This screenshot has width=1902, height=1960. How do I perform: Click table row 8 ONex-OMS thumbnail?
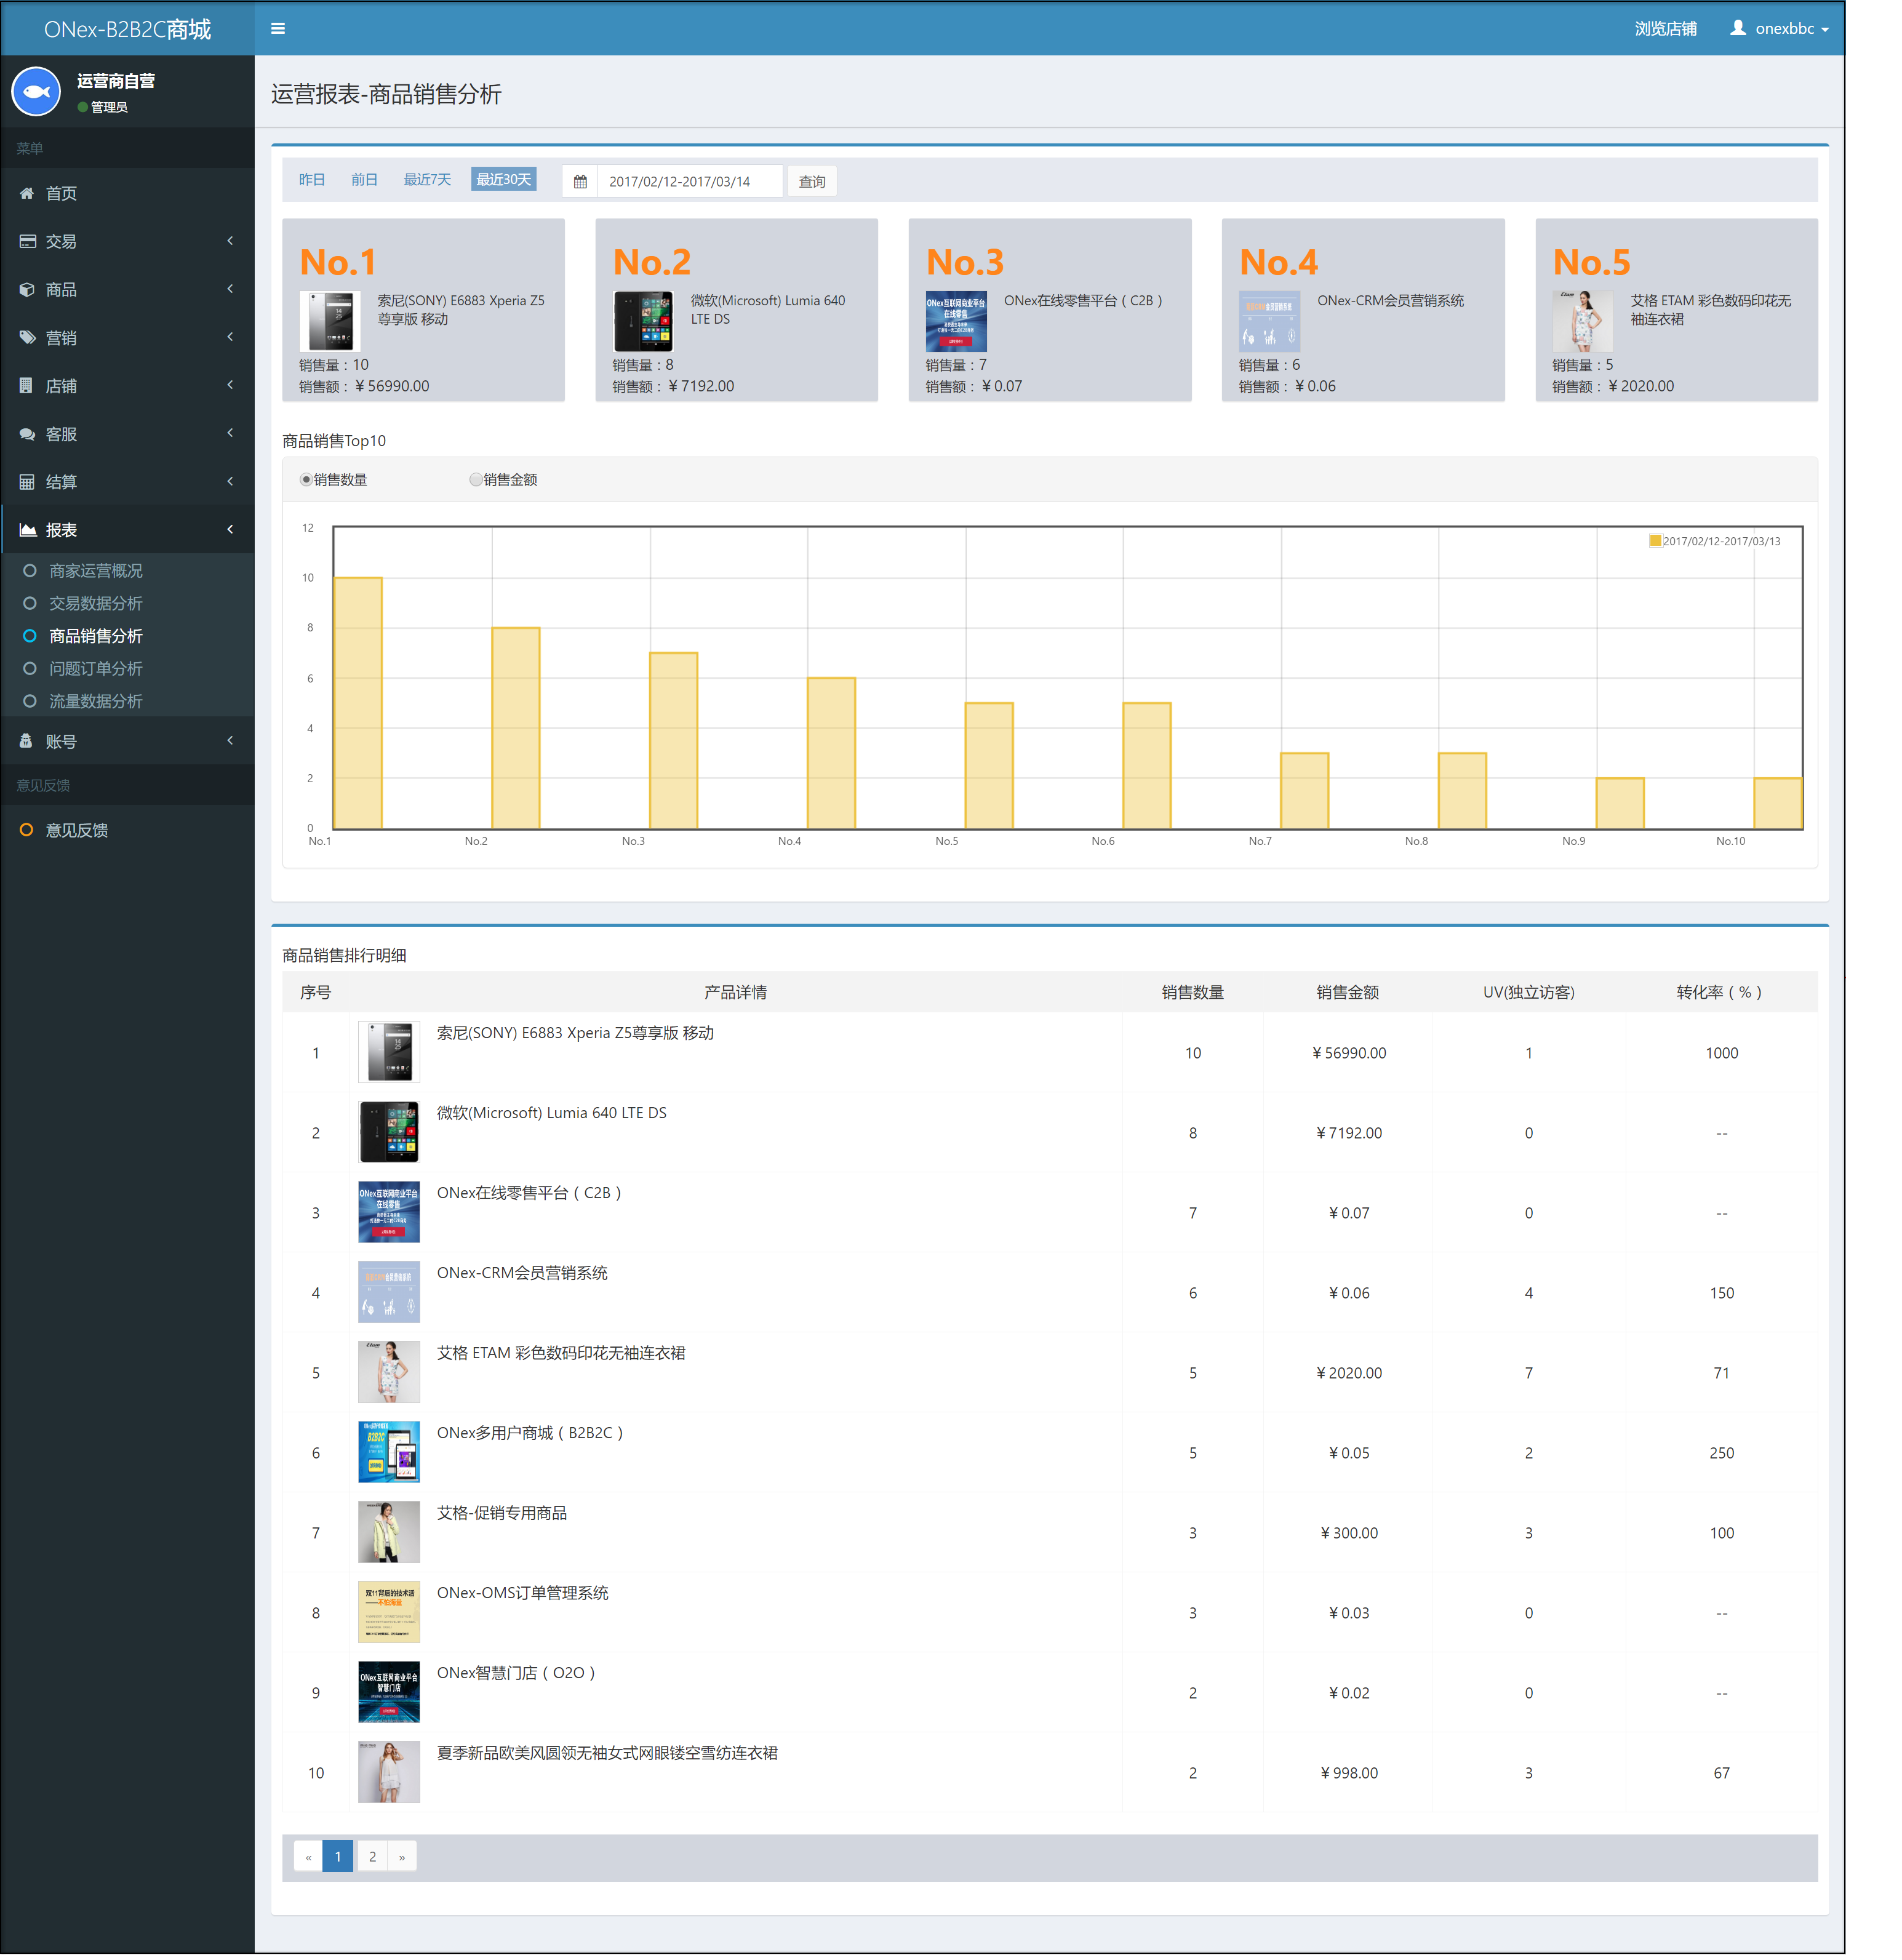(389, 1612)
